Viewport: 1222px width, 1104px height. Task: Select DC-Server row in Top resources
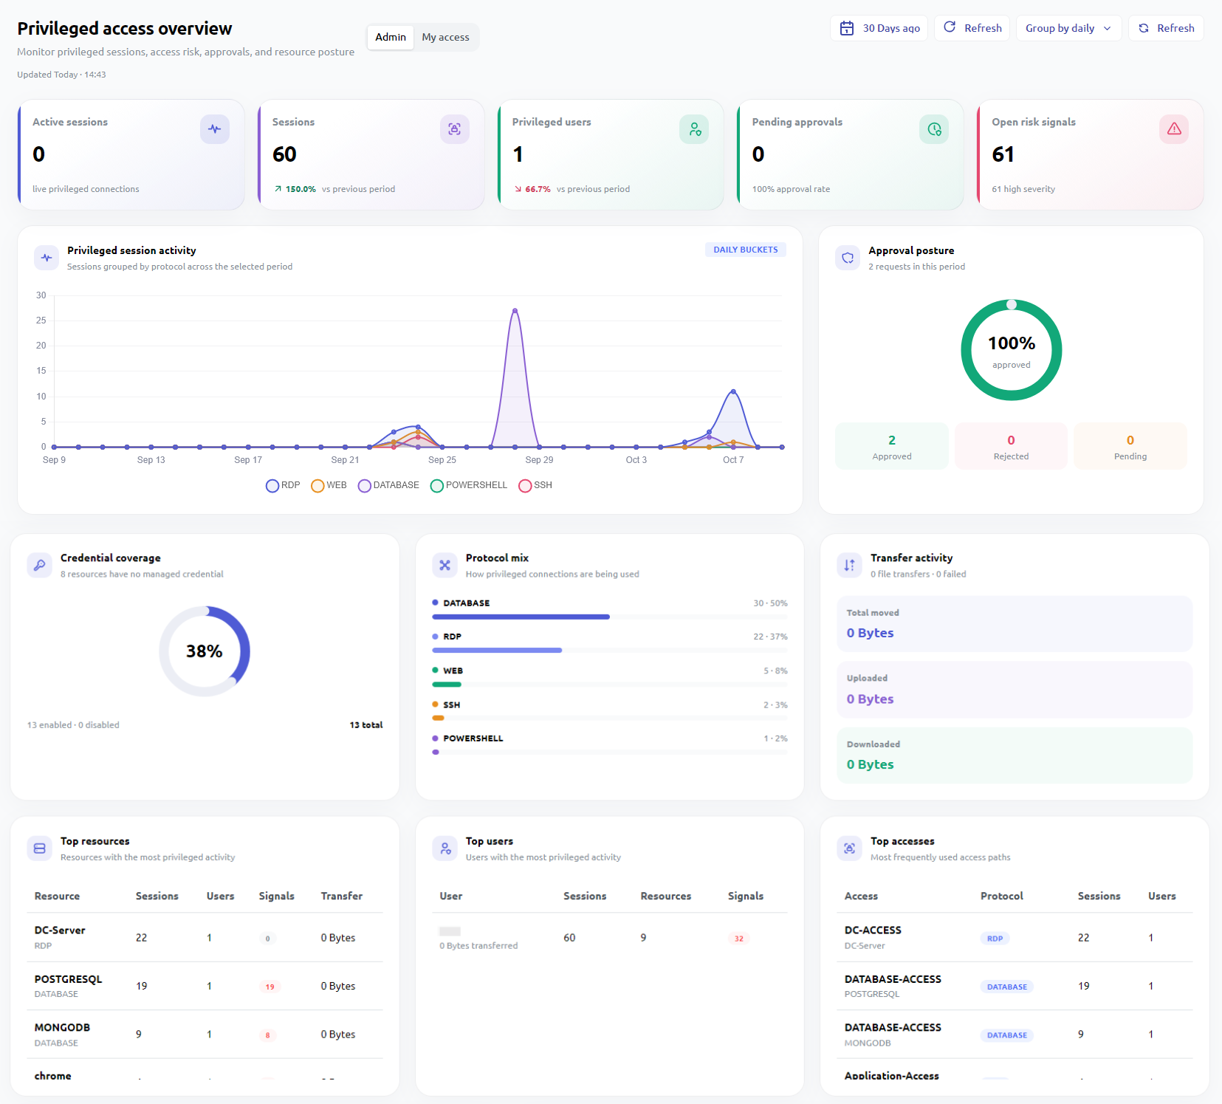(x=205, y=938)
